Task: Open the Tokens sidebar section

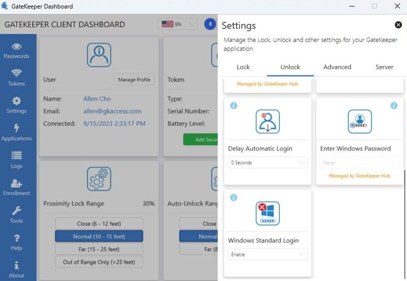Action: pos(17,78)
